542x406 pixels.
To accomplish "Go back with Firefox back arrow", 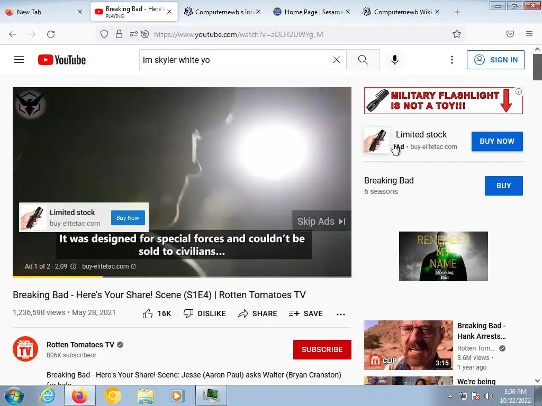I will tap(13, 34).
